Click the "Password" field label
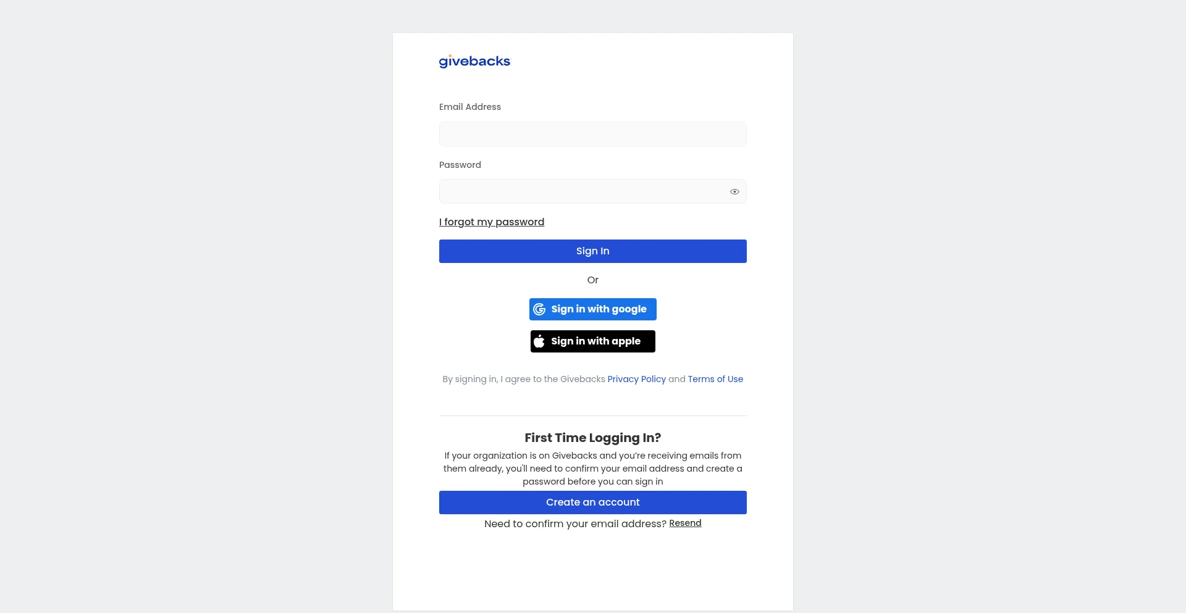Viewport: 1186px width, 613px height. [460, 165]
